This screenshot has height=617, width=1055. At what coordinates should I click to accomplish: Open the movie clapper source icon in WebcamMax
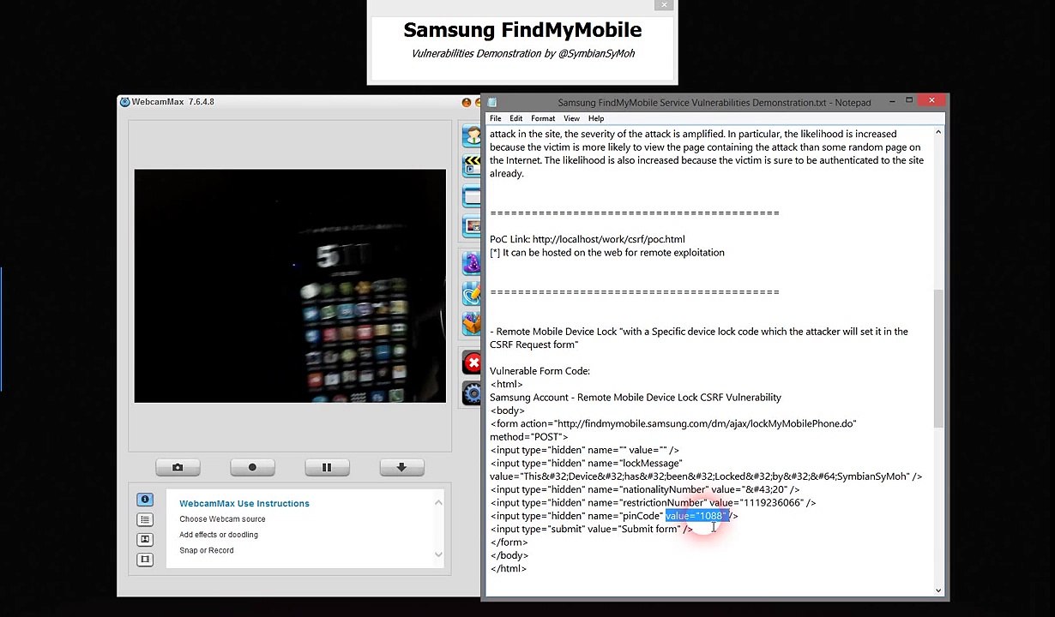[472, 165]
